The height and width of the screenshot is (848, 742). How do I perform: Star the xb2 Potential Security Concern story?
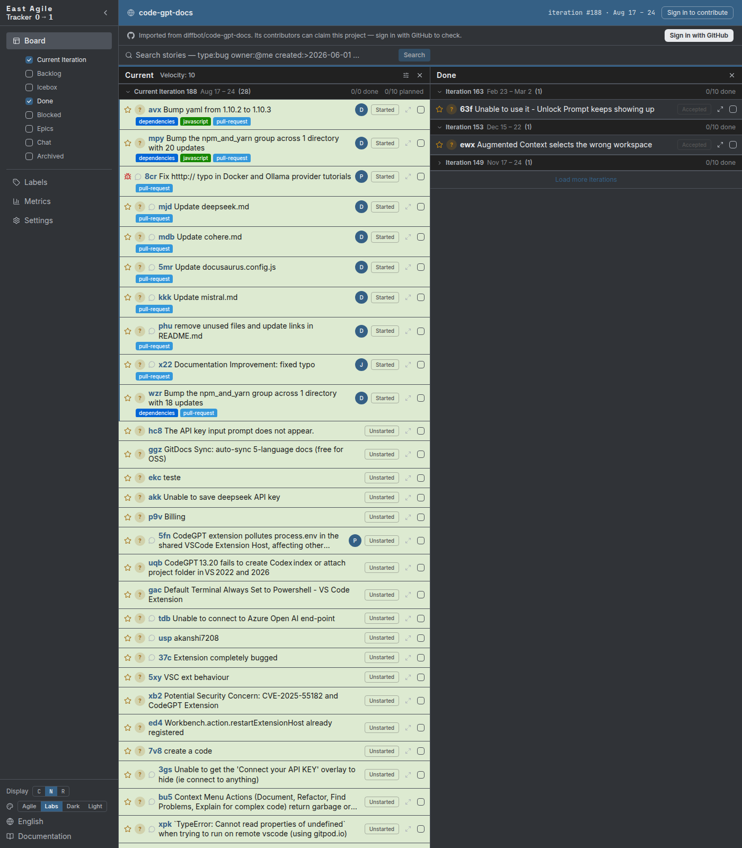coord(128,701)
